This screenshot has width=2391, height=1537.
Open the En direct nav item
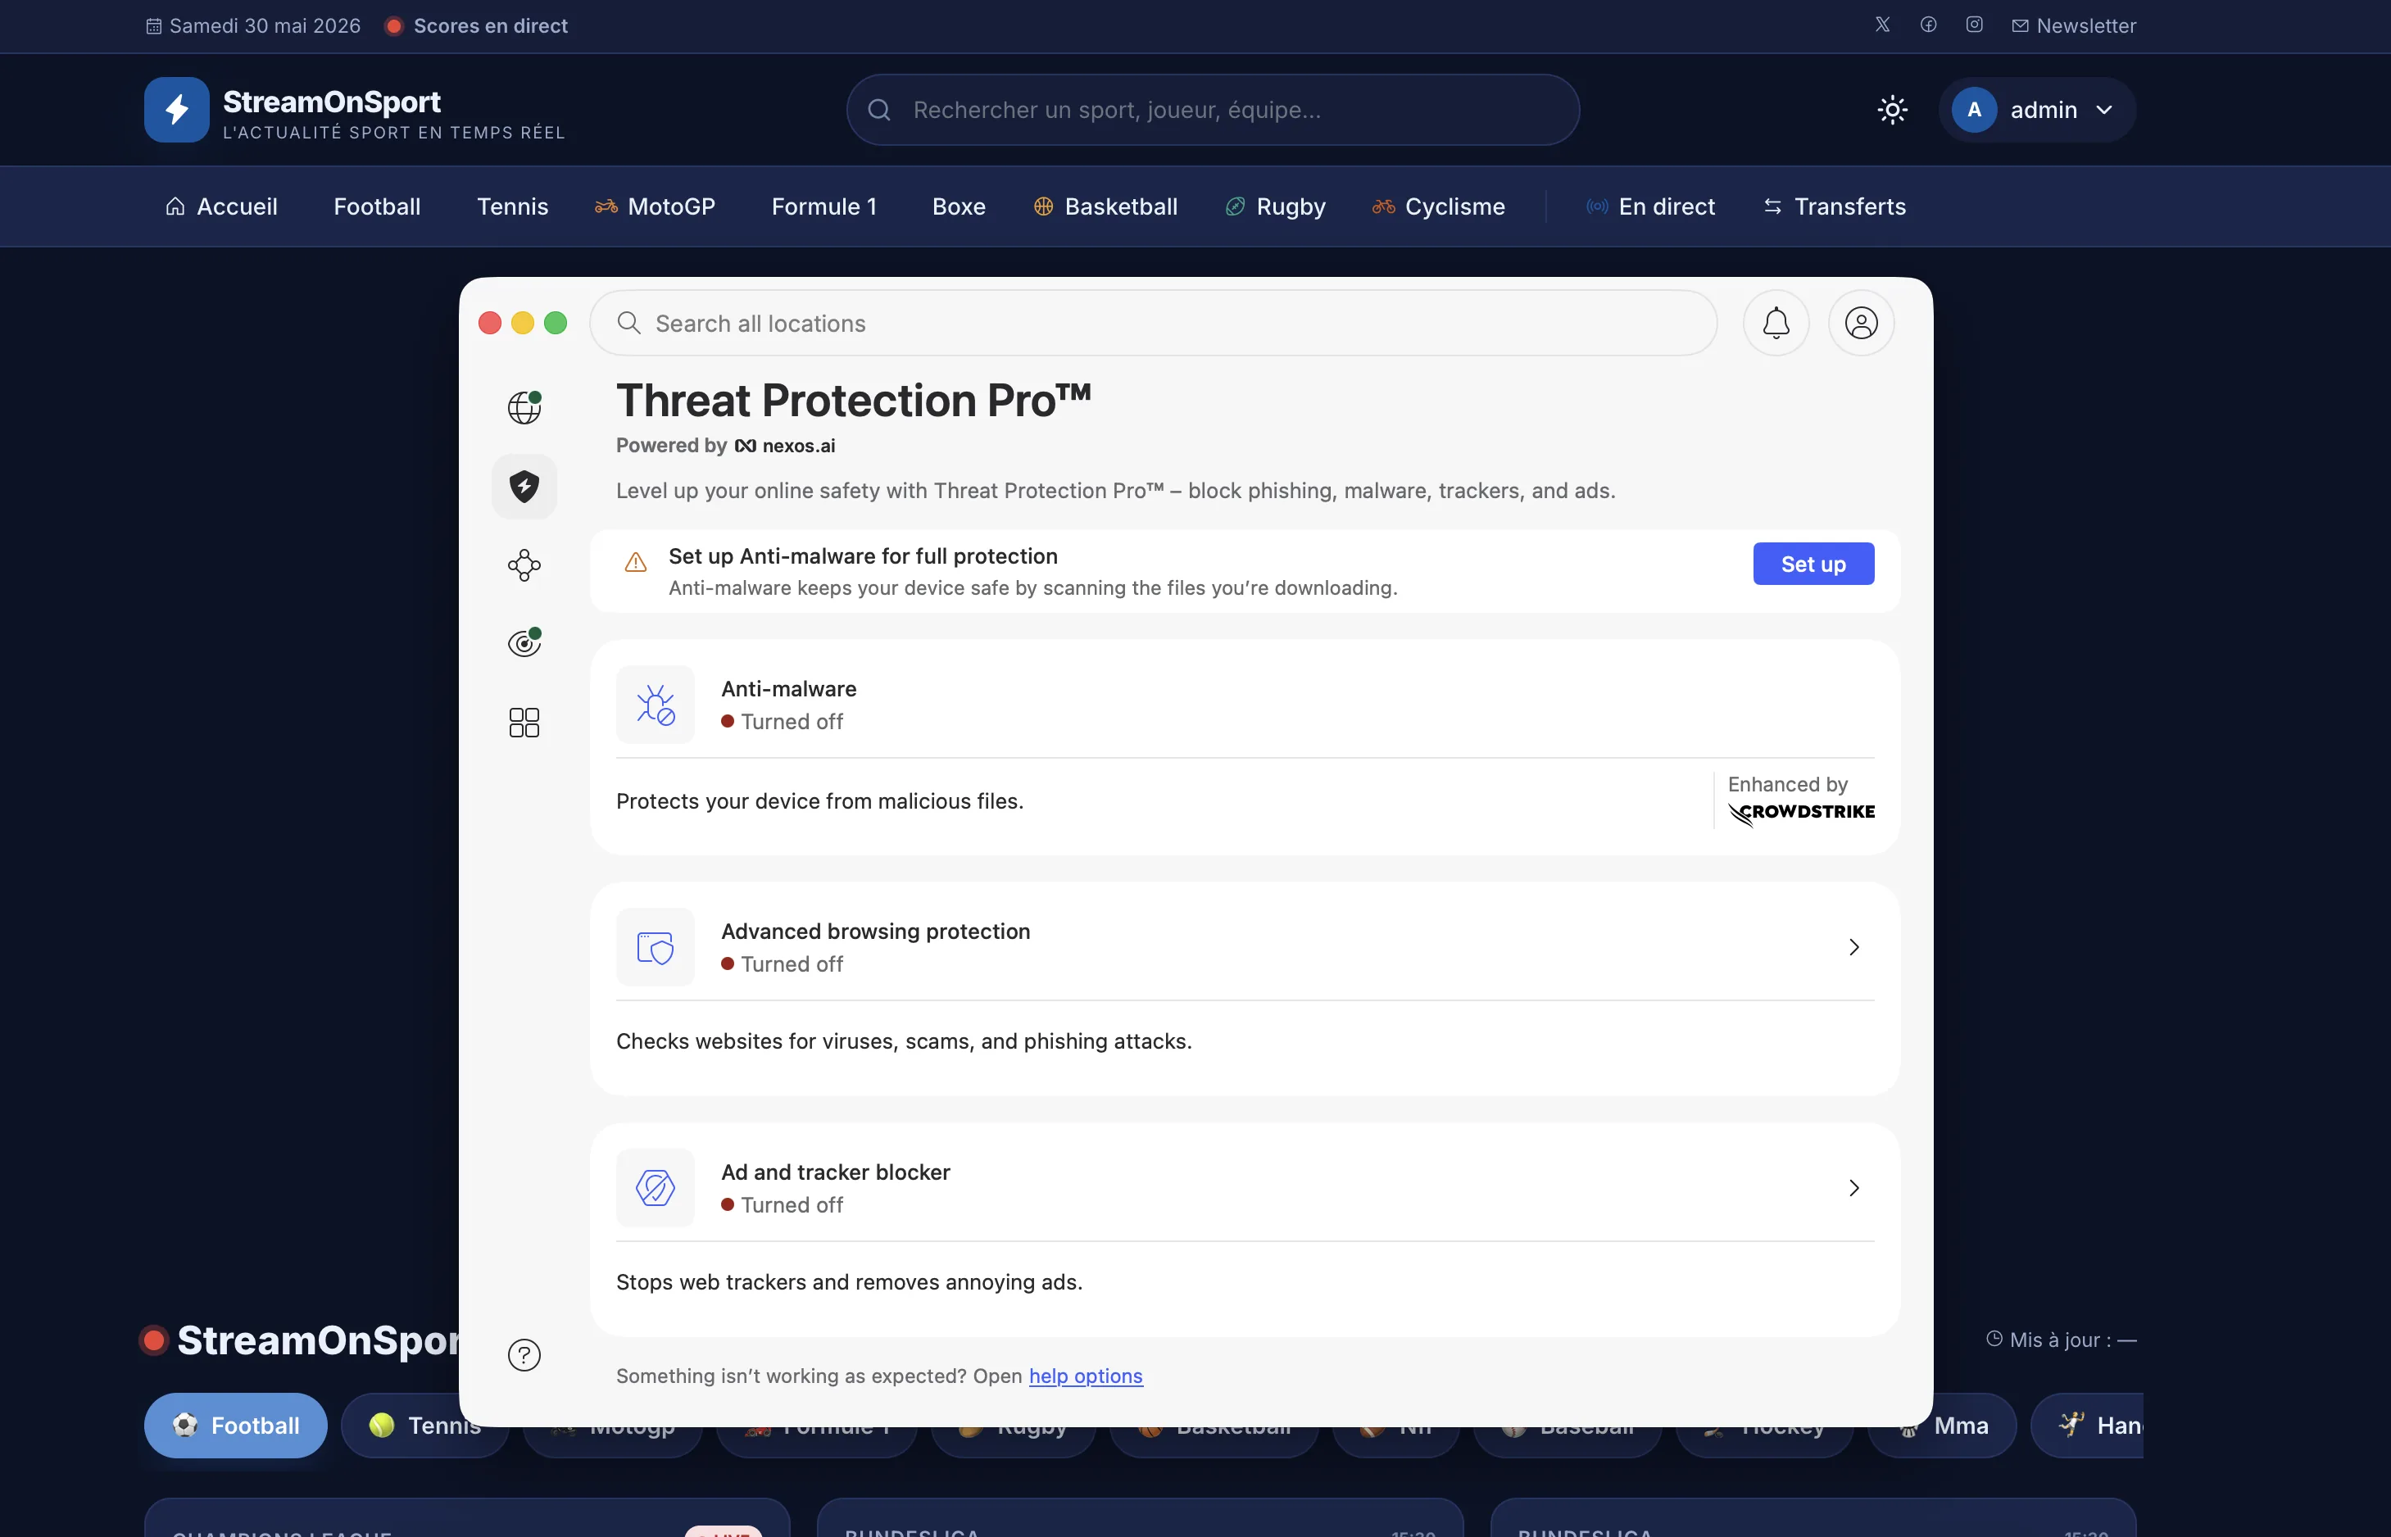(x=1650, y=206)
